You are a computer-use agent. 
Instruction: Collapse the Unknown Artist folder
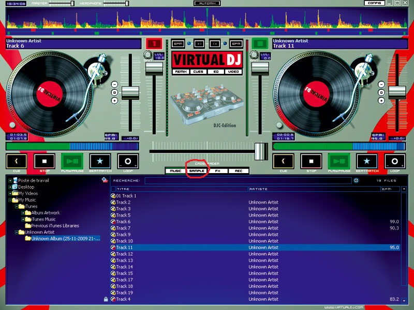click(17, 232)
